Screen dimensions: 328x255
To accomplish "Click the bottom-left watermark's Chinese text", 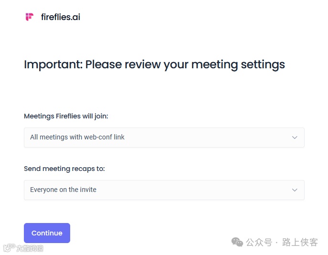I will pos(30,248).
